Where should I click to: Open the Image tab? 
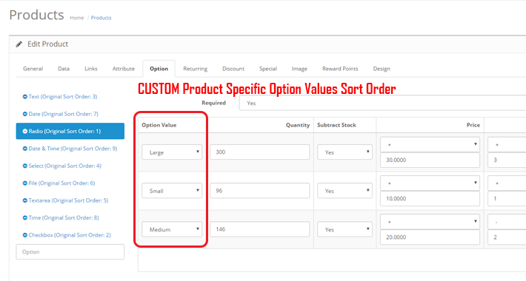299,69
